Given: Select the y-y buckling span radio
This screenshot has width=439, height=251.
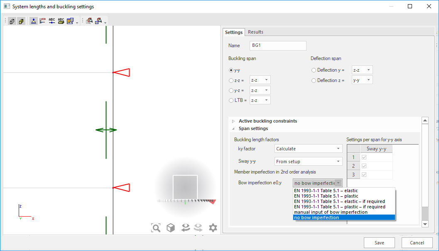Looking at the screenshot, I should [231, 70].
